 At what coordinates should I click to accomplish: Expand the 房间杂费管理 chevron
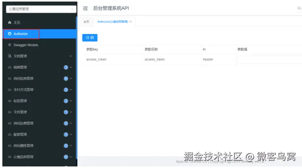pyautogui.click(x=71, y=123)
